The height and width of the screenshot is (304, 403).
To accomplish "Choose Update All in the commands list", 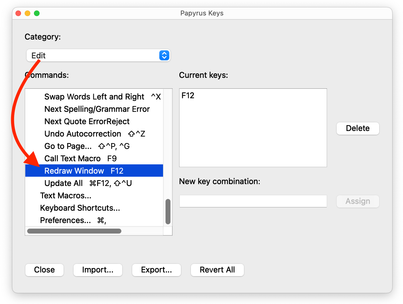I will point(94,183).
